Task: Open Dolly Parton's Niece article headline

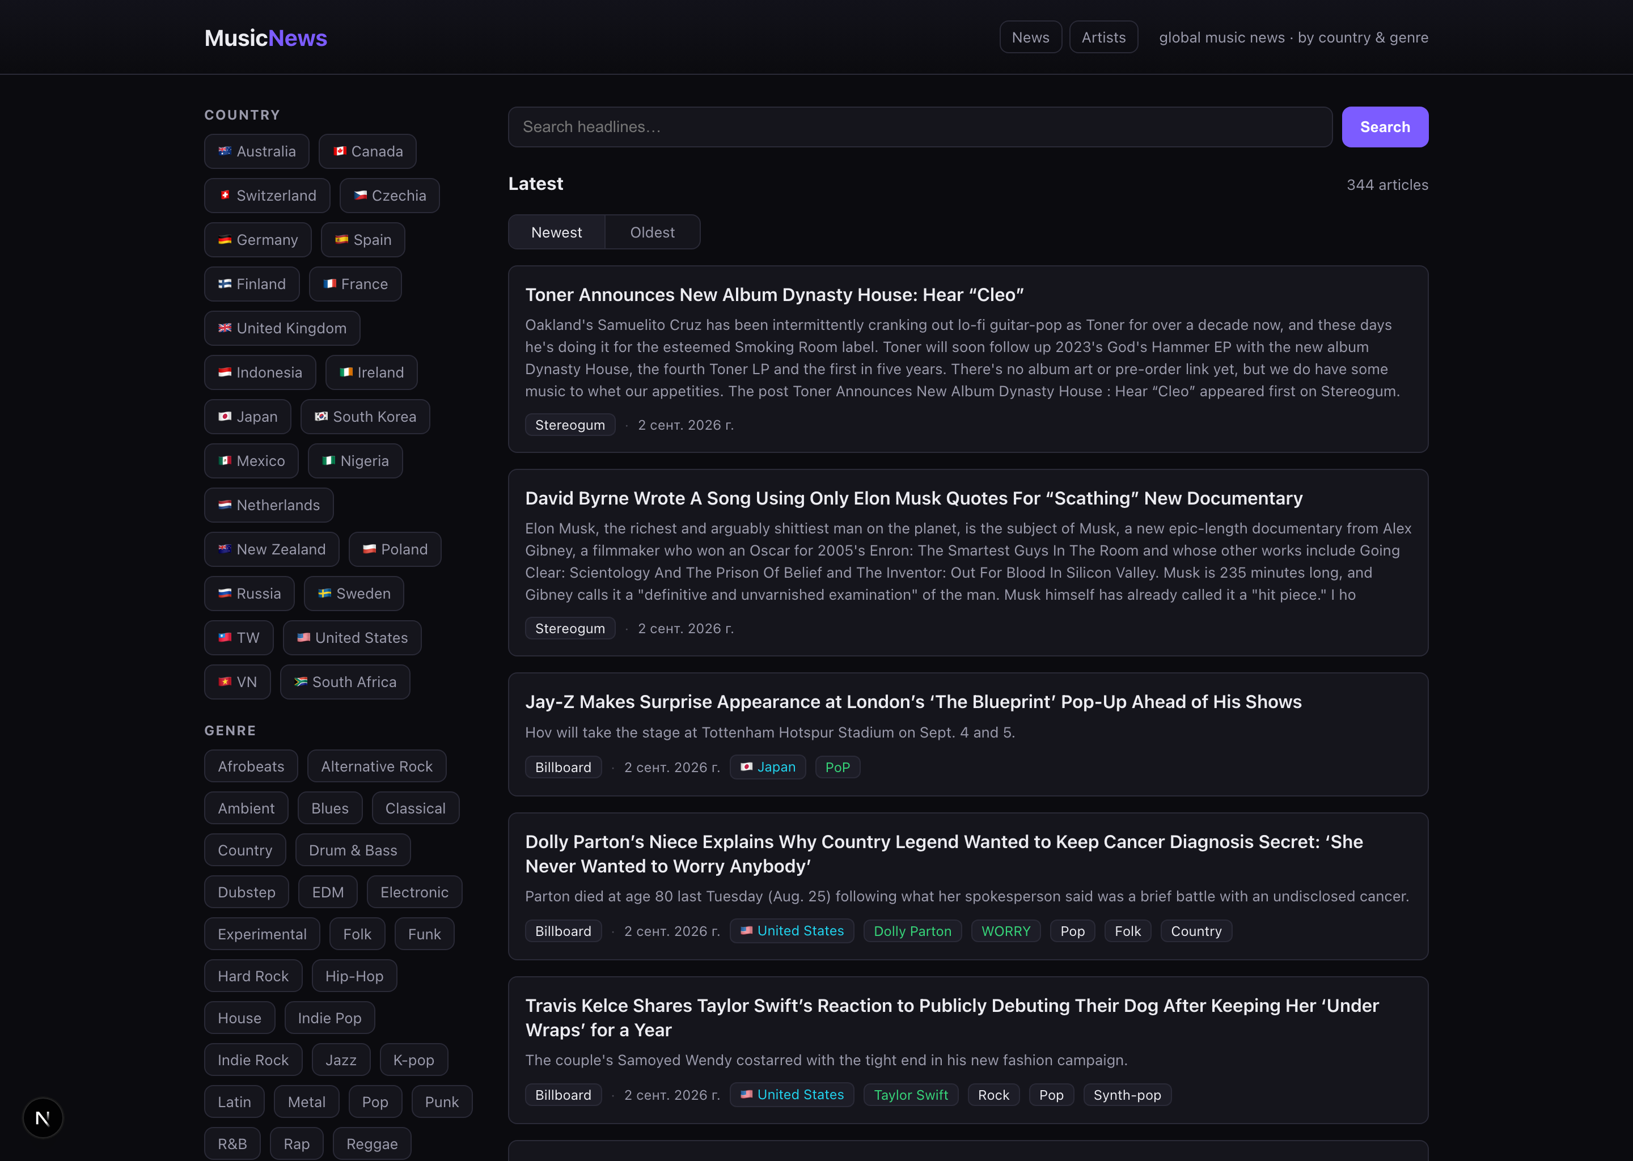Action: pos(944,854)
